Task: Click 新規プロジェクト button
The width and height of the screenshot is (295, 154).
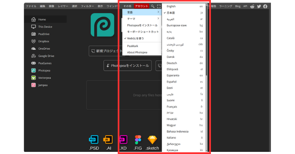Action: click(x=107, y=51)
